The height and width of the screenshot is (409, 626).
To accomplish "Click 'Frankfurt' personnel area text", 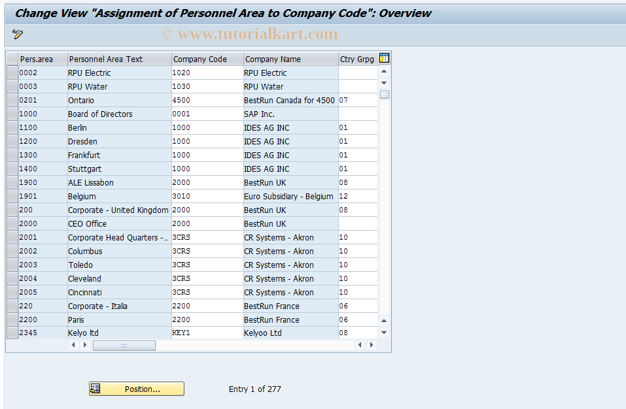I will coord(84,155).
